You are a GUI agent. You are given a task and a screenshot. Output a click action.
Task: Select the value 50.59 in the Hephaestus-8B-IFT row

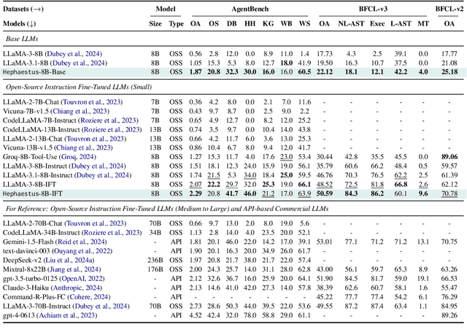click(x=324, y=194)
